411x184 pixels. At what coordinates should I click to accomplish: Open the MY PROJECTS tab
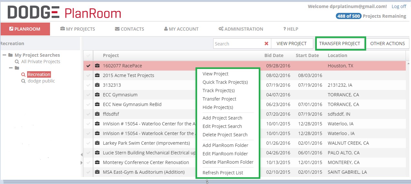pyautogui.click(x=77, y=29)
